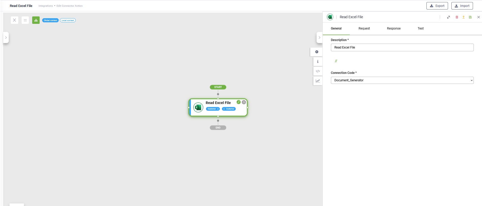
Task: Toggle the Local context pill
Action: [x=68, y=20]
